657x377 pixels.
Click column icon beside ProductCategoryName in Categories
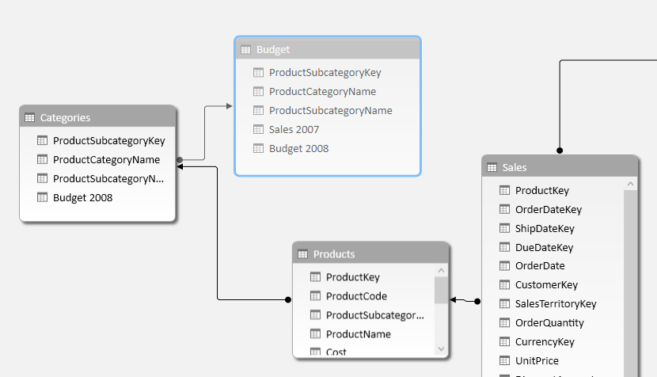click(x=42, y=159)
